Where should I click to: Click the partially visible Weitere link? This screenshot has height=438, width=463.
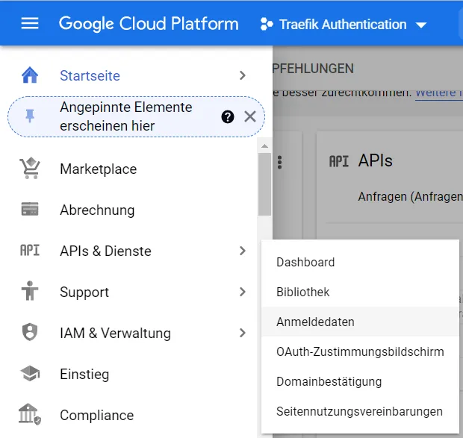coord(439,93)
